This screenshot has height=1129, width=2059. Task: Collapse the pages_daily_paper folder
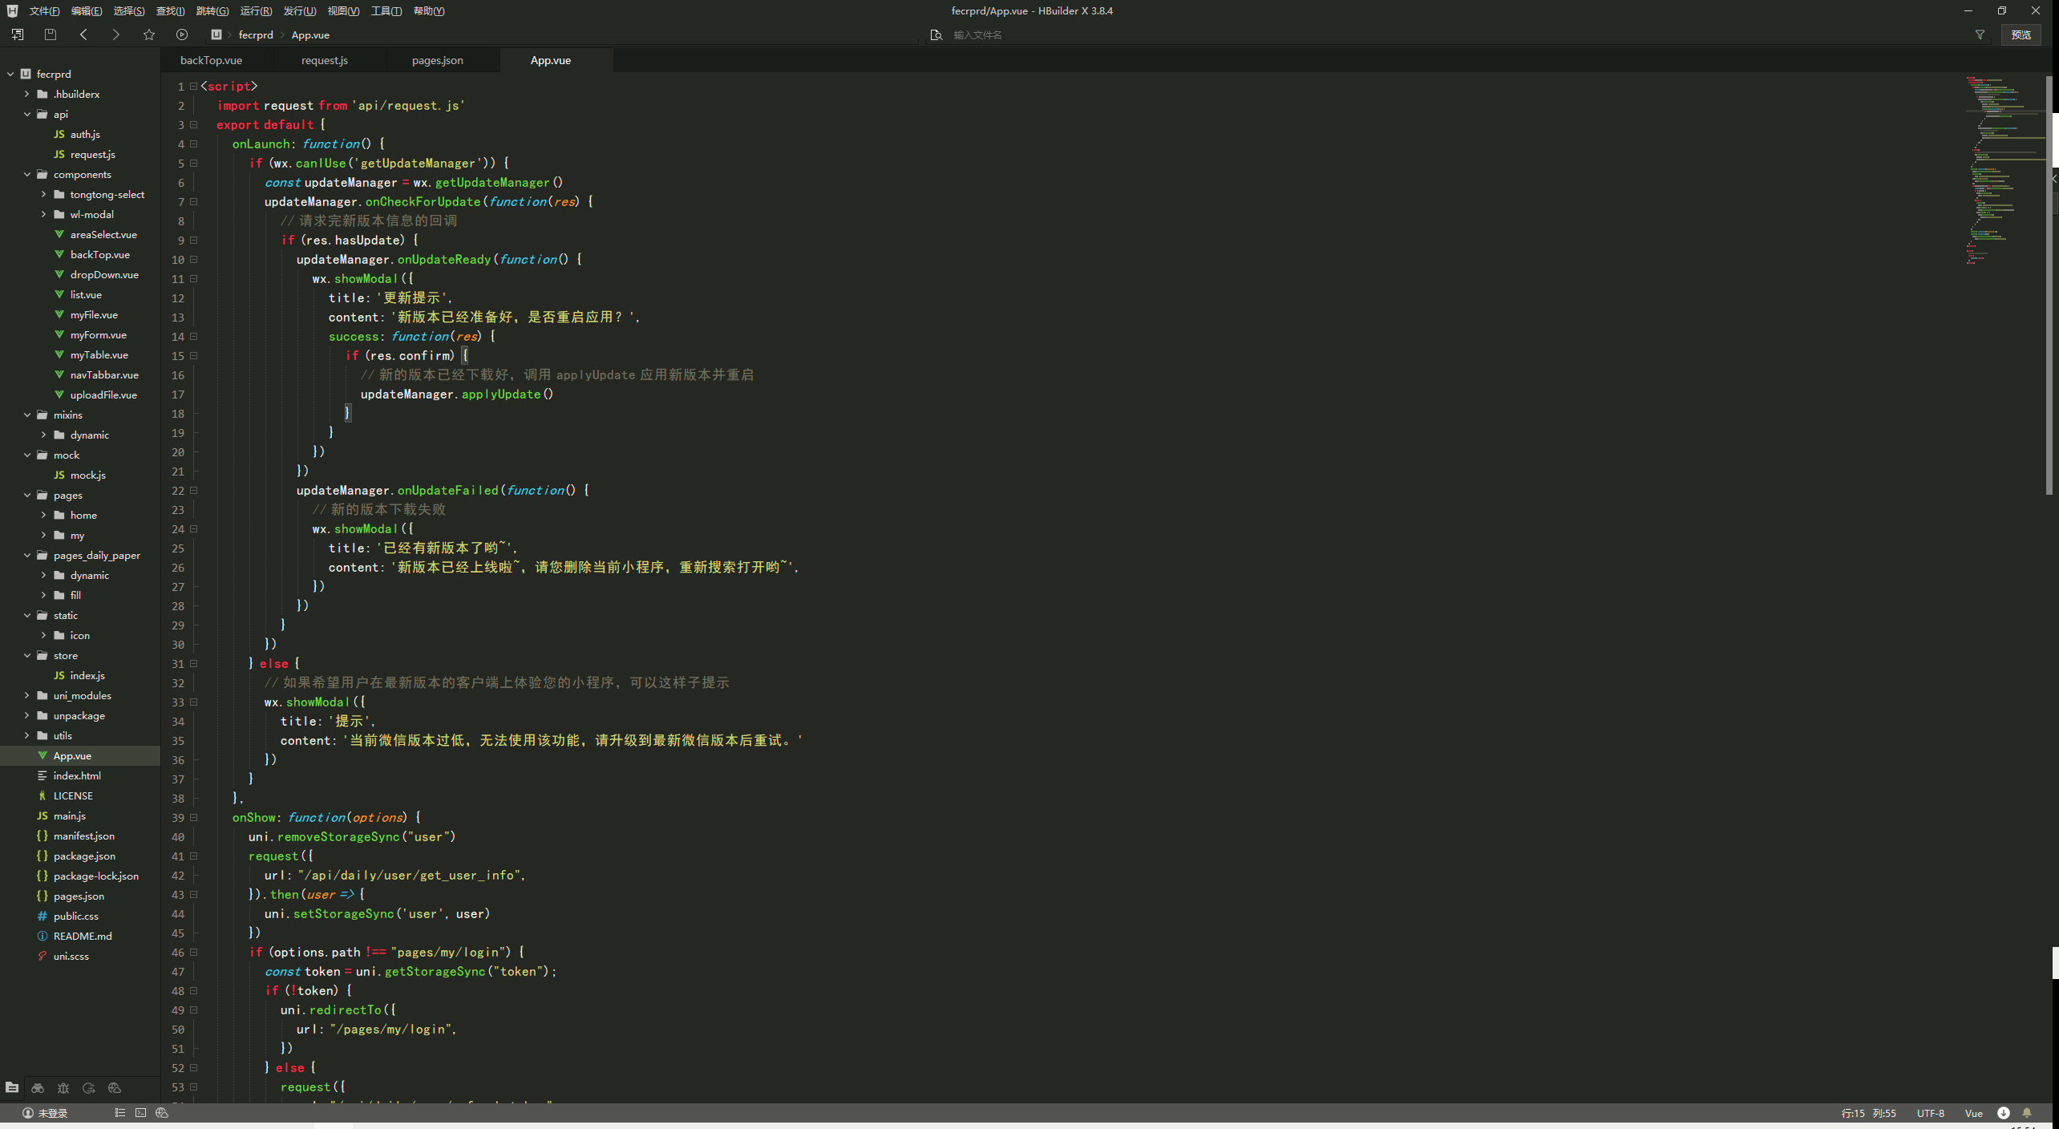tap(26, 555)
